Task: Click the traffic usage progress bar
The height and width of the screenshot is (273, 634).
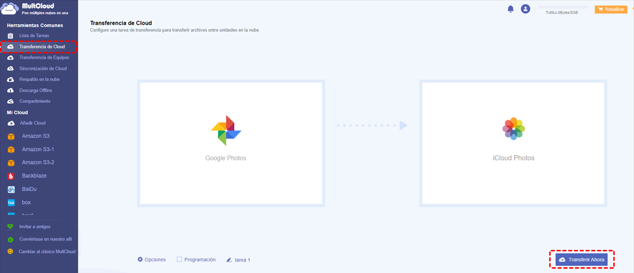Action: point(563,7)
